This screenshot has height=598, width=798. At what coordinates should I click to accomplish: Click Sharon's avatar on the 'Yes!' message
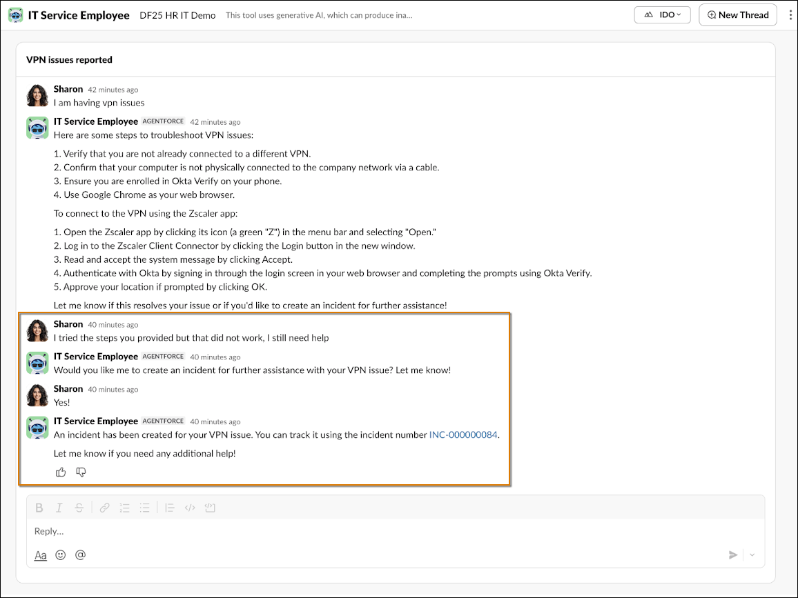coord(37,395)
